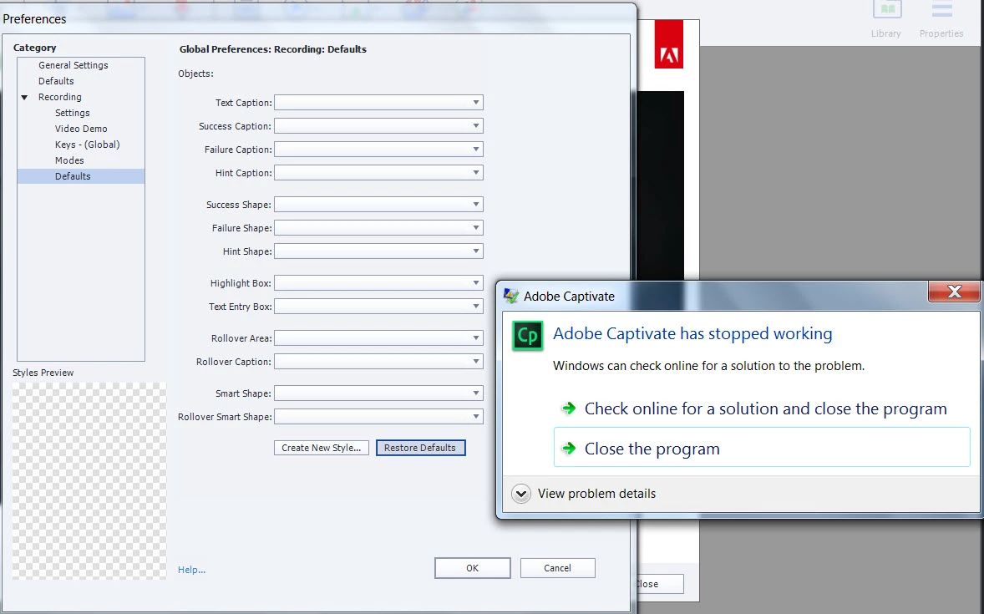Open Keys - (Global) category
984x614 pixels.
pos(87,145)
